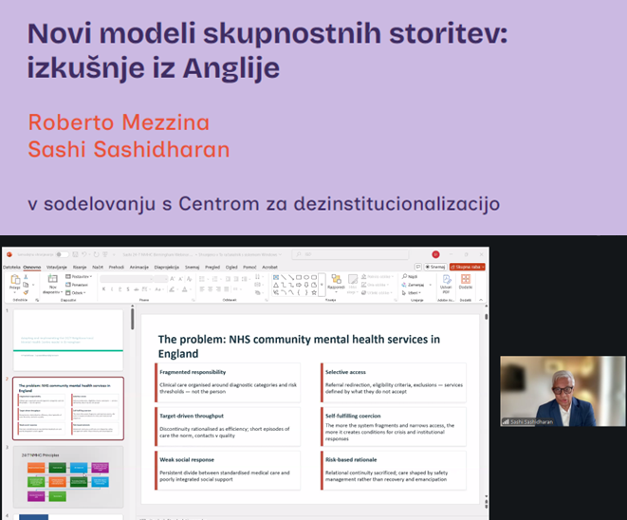Click the Save disk icon in the title bar
627x520 pixels.
(75, 254)
